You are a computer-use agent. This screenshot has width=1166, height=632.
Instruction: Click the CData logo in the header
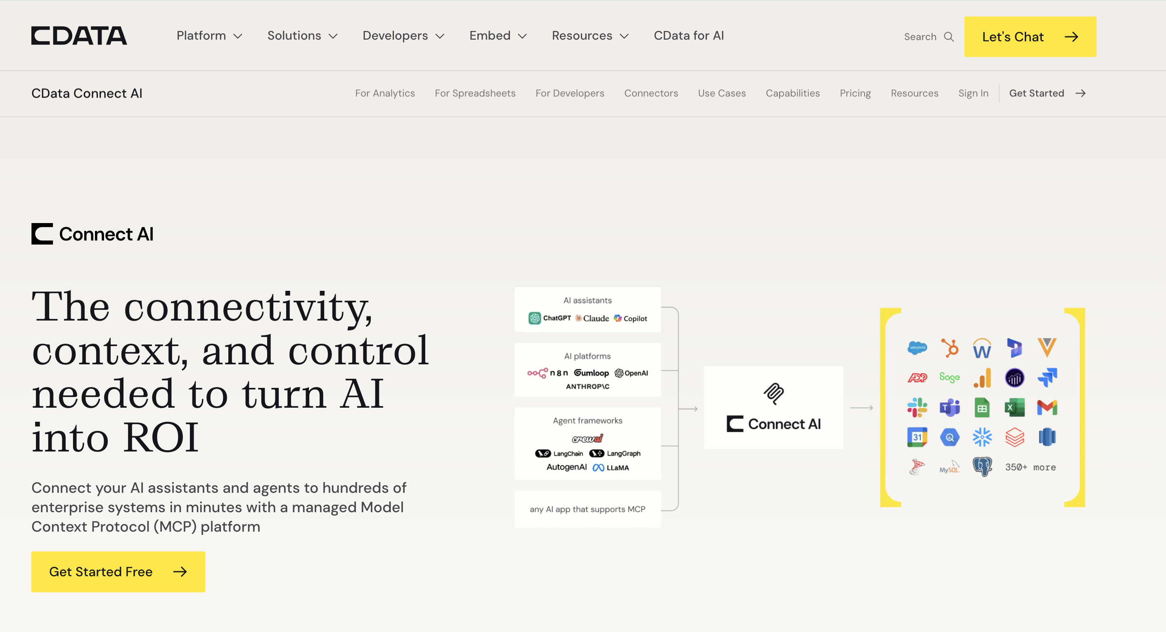click(79, 36)
